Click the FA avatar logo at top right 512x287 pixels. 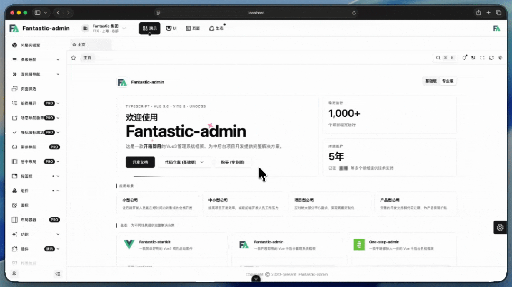497,28
